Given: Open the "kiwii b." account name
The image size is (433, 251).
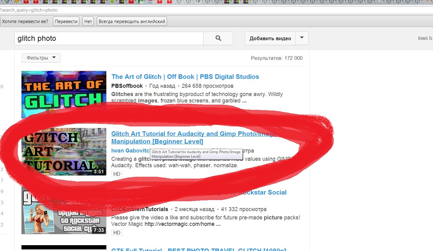Looking at the screenshot, I should coord(425,38).
